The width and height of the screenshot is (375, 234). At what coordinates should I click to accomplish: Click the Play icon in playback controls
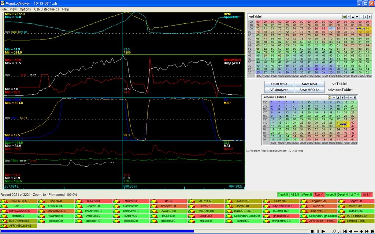pos(323,231)
